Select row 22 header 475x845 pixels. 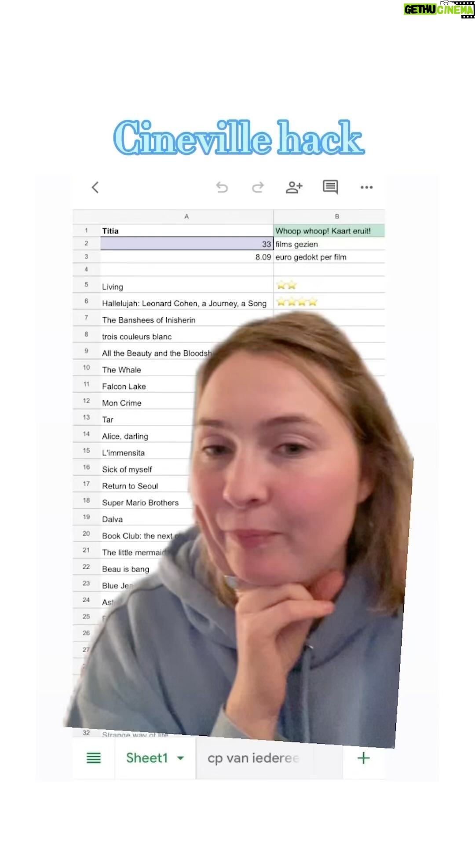[x=86, y=567]
